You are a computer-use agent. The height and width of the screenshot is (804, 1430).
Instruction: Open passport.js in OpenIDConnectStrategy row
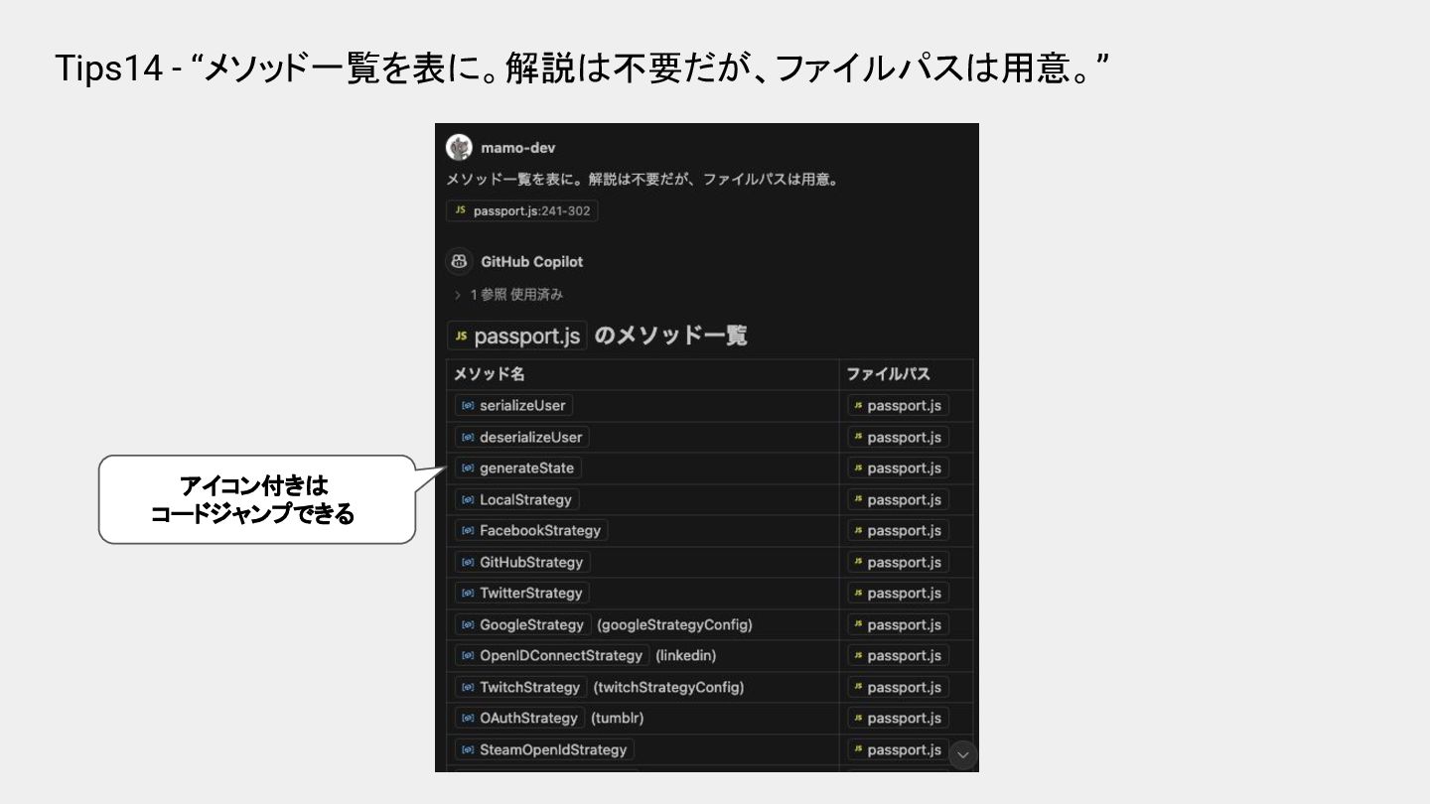click(x=898, y=655)
